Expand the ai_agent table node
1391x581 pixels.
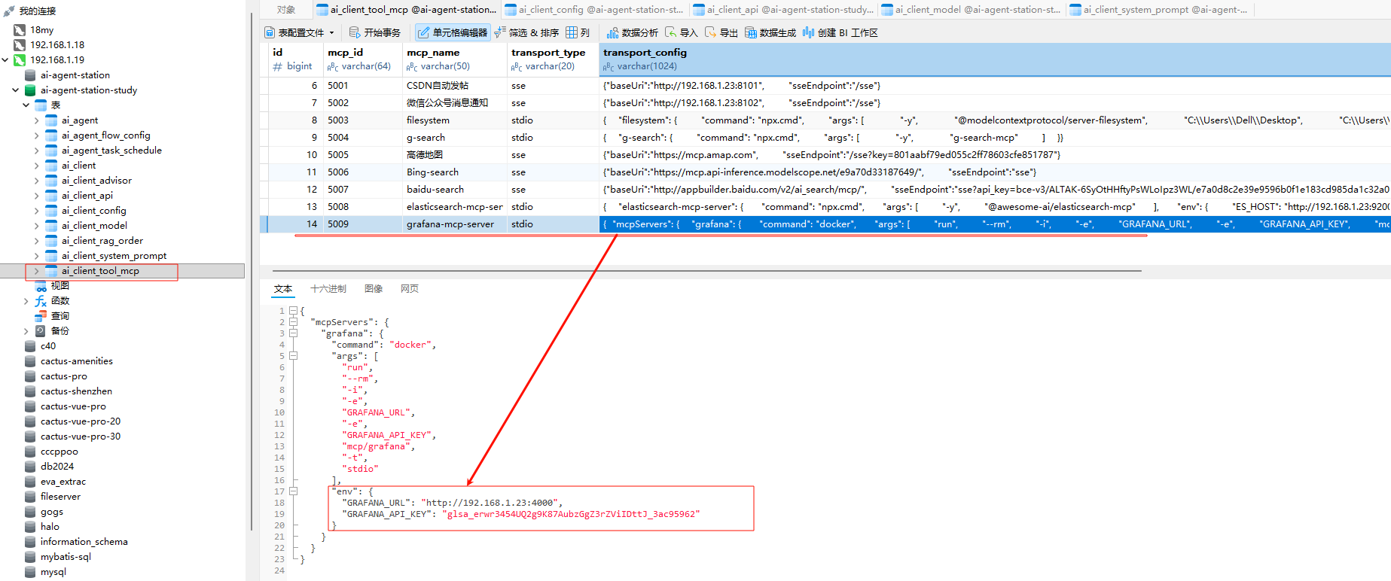tap(36, 120)
